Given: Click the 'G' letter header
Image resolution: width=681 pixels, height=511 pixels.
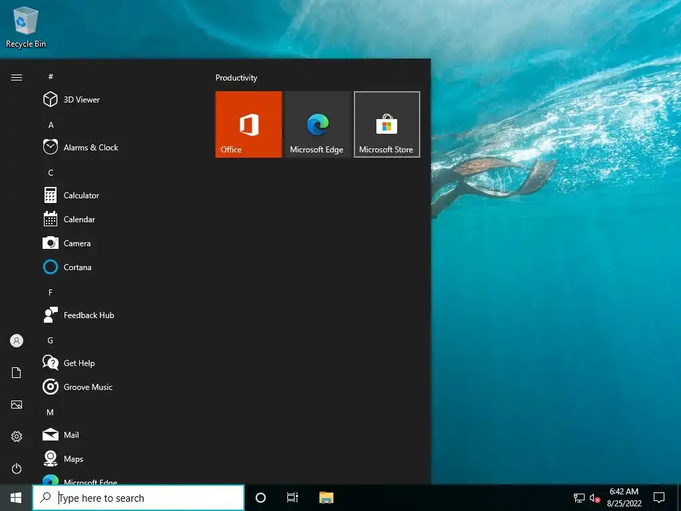Looking at the screenshot, I should pyautogui.click(x=51, y=340).
